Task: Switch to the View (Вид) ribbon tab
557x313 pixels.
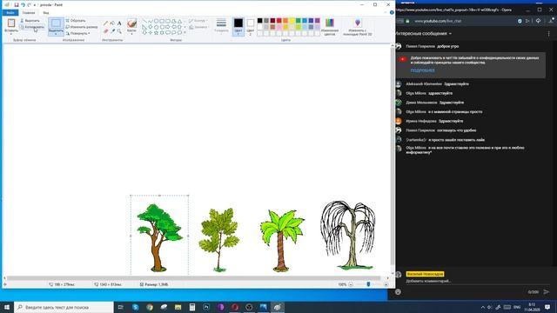Action: (46, 12)
